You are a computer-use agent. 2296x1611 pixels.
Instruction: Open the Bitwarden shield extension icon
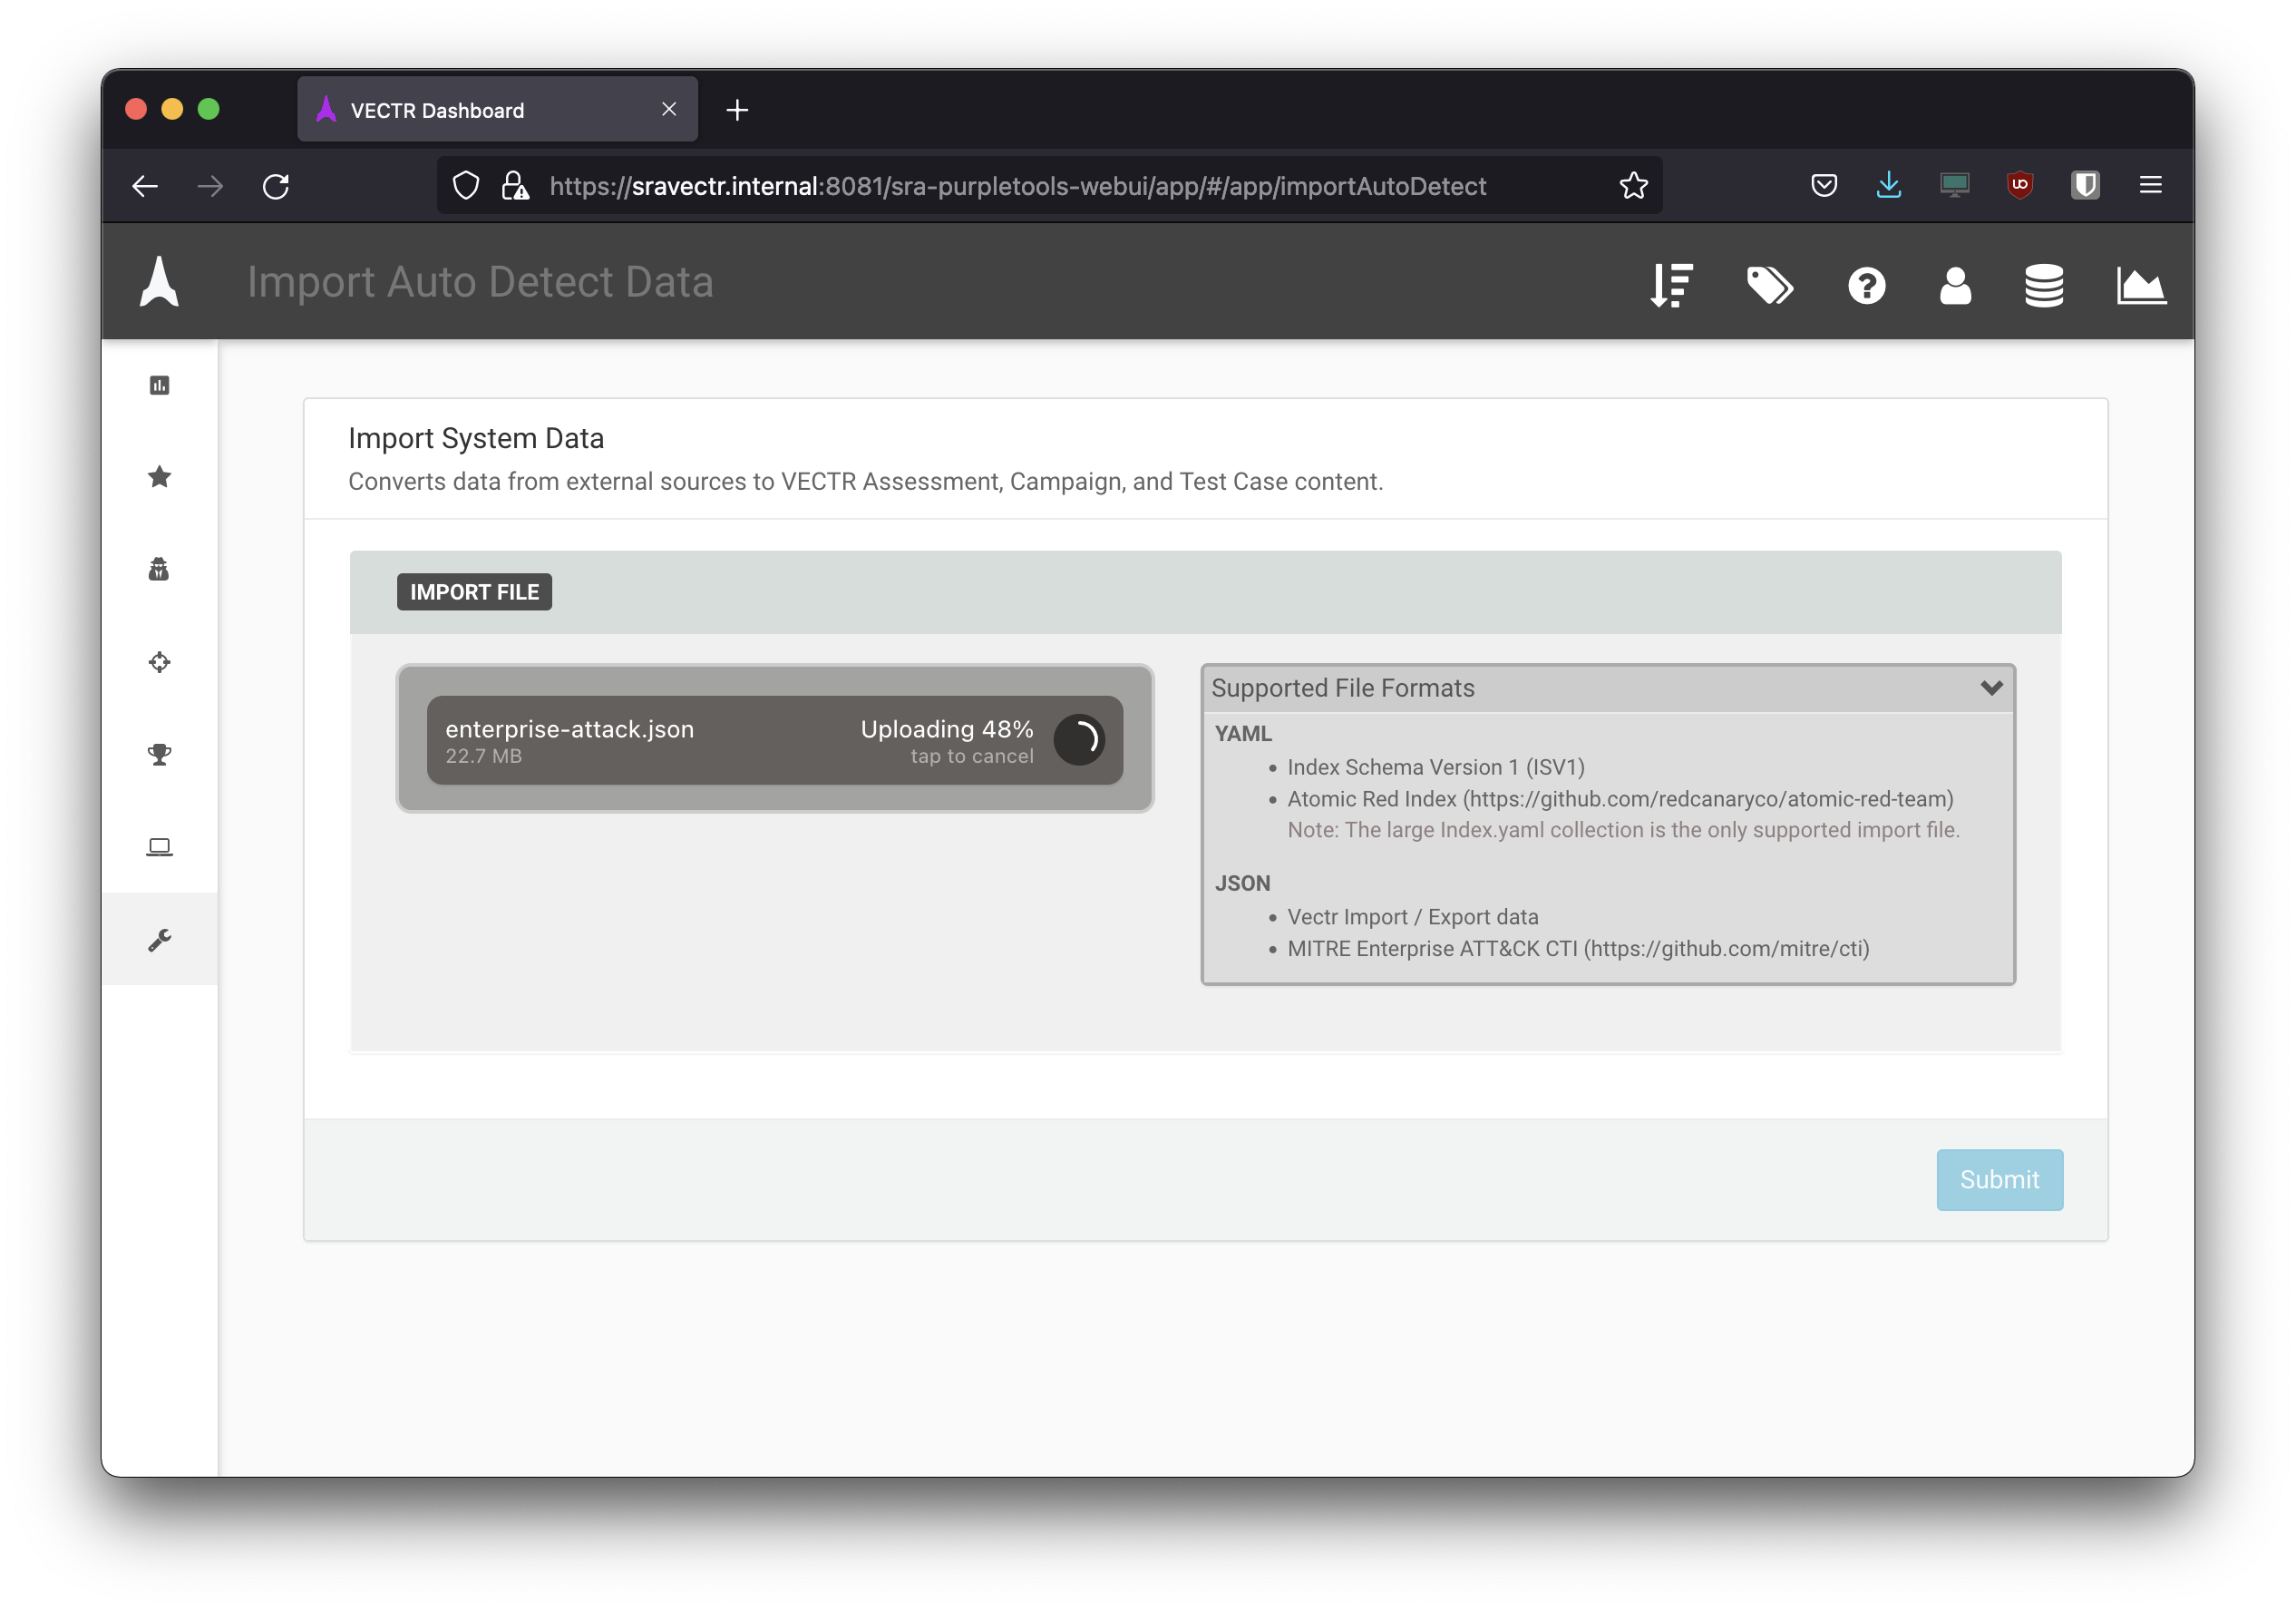tap(2085, 185)
